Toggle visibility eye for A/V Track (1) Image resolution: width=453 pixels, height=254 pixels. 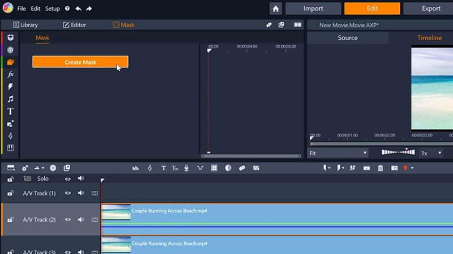point(67,193)
